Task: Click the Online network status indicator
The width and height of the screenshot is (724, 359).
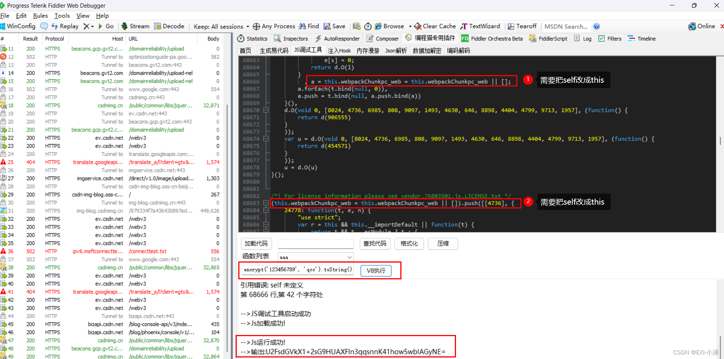Action: 702,26
